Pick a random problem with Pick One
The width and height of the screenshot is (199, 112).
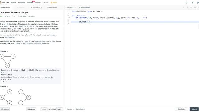click(31, 109)
